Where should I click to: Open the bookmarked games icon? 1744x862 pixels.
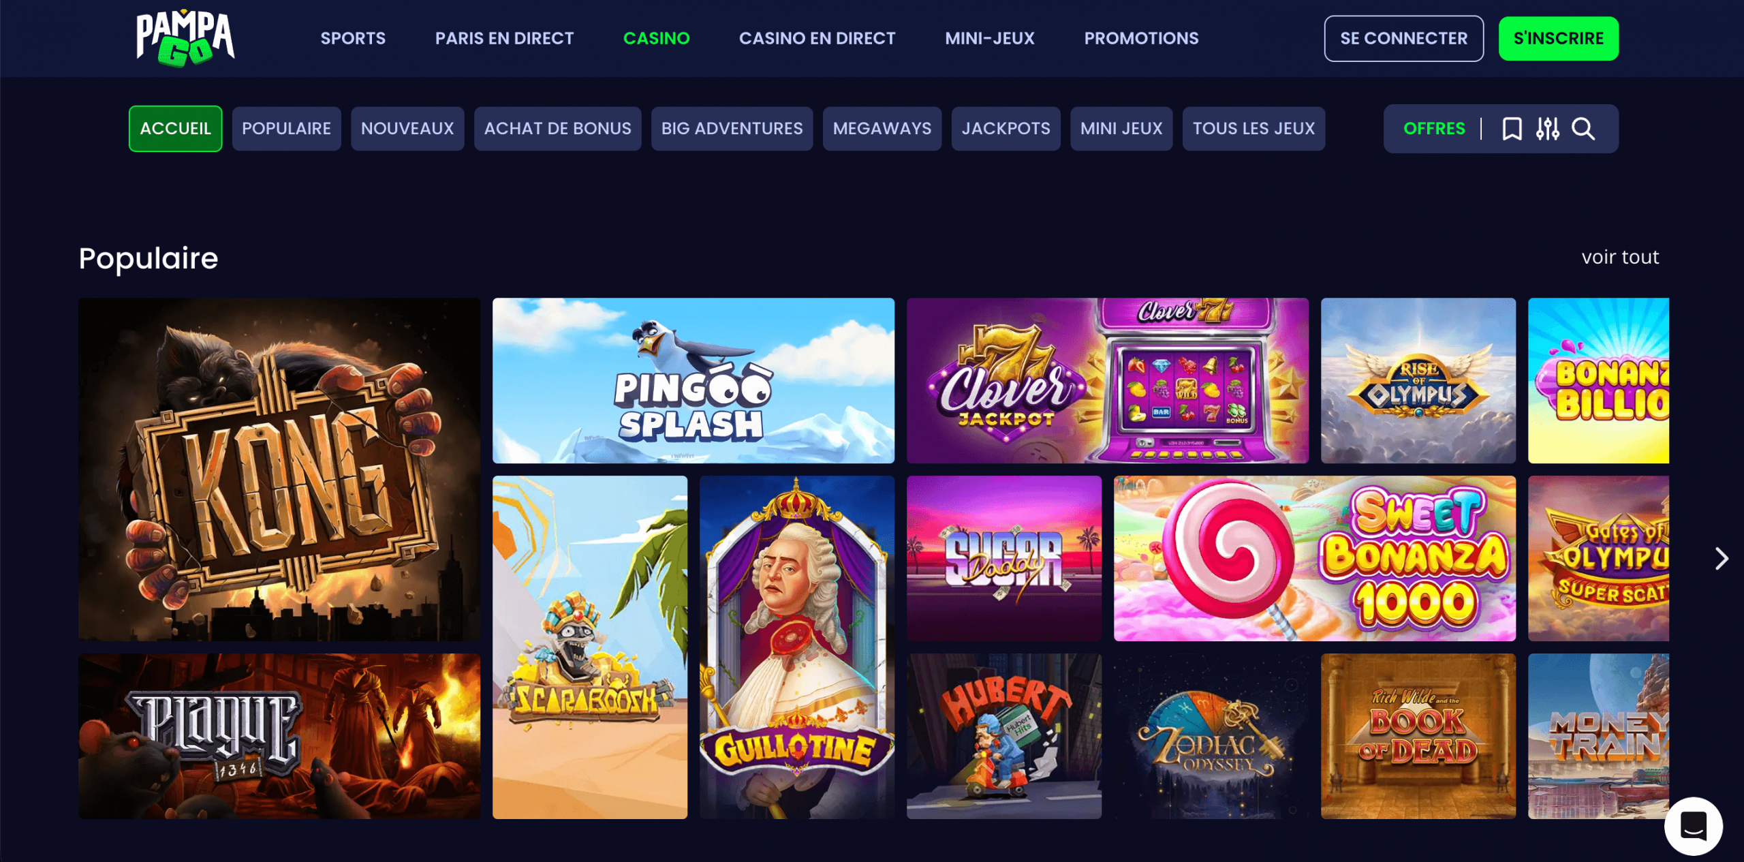click(1512, 129)
